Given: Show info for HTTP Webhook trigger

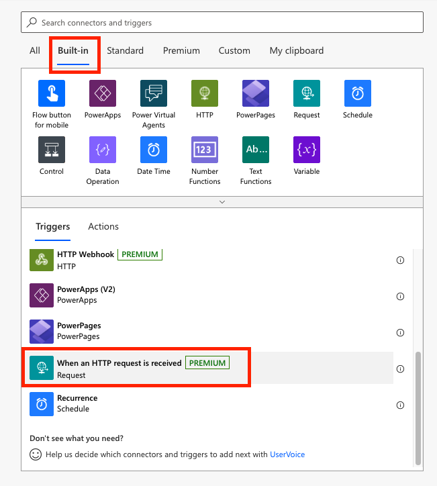Looking at the screenshot, I should tap(400, 260).
